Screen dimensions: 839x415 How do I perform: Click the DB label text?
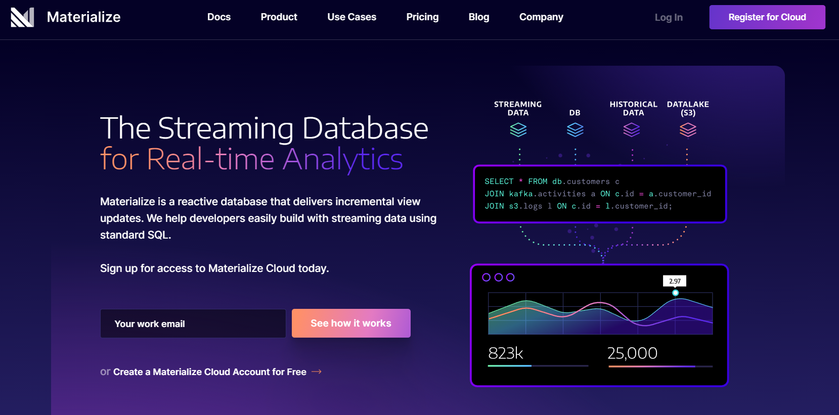(575, 113)
